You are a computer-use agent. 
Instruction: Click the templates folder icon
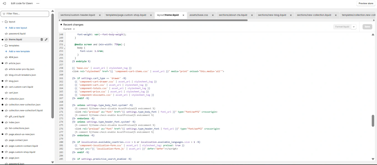coord(6,45)
